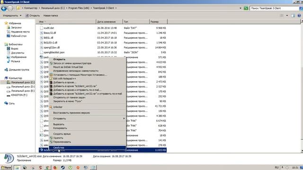Choose Mount as ImDisk Virtual Disk
Image resolution: width=303 pixels, height=170 pixels.
pos(87,67)
